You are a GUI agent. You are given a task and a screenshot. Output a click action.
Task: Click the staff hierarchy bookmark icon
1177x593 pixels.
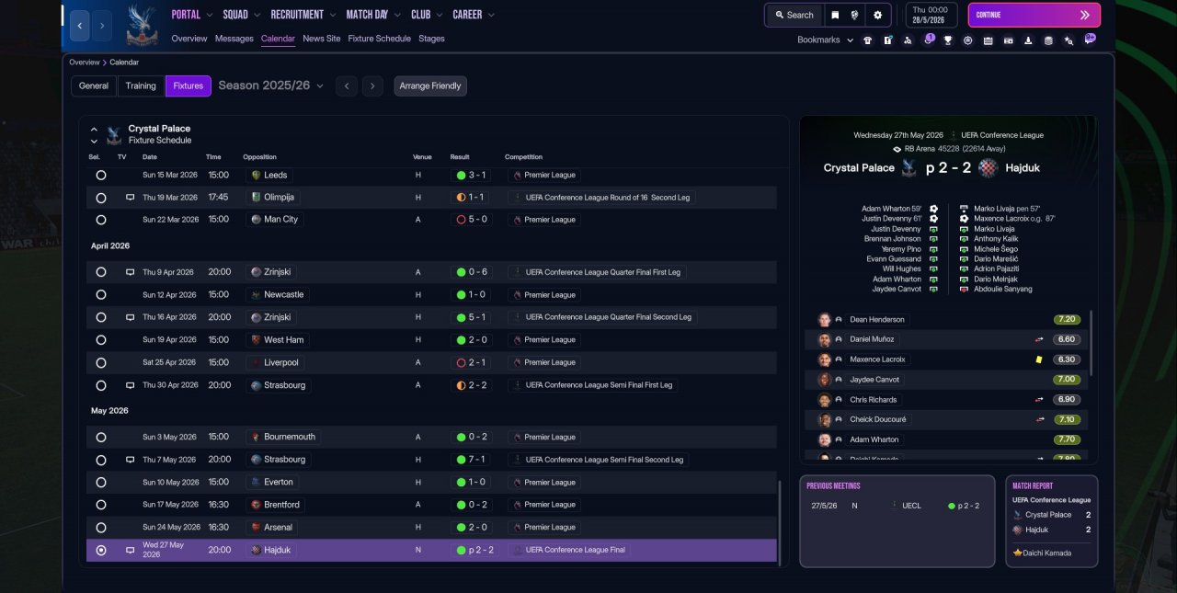908,40
